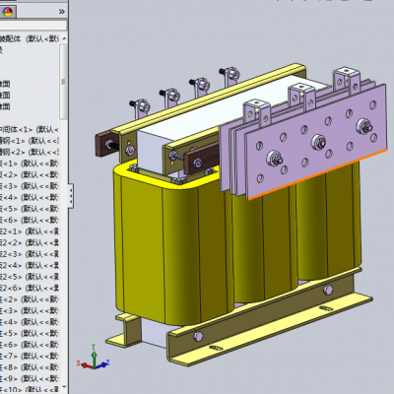Click the feature tree vertical scrollbar thumb
The height and width of the screenshot is (394, 394).
(63, 82)
